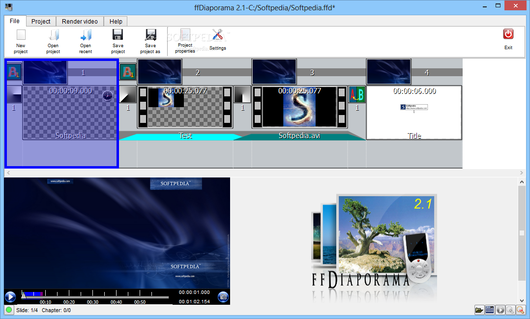The height and width of the screenshot is (319, 530).
Task: Switch to the File tab
Action: [x=15, y=21]
